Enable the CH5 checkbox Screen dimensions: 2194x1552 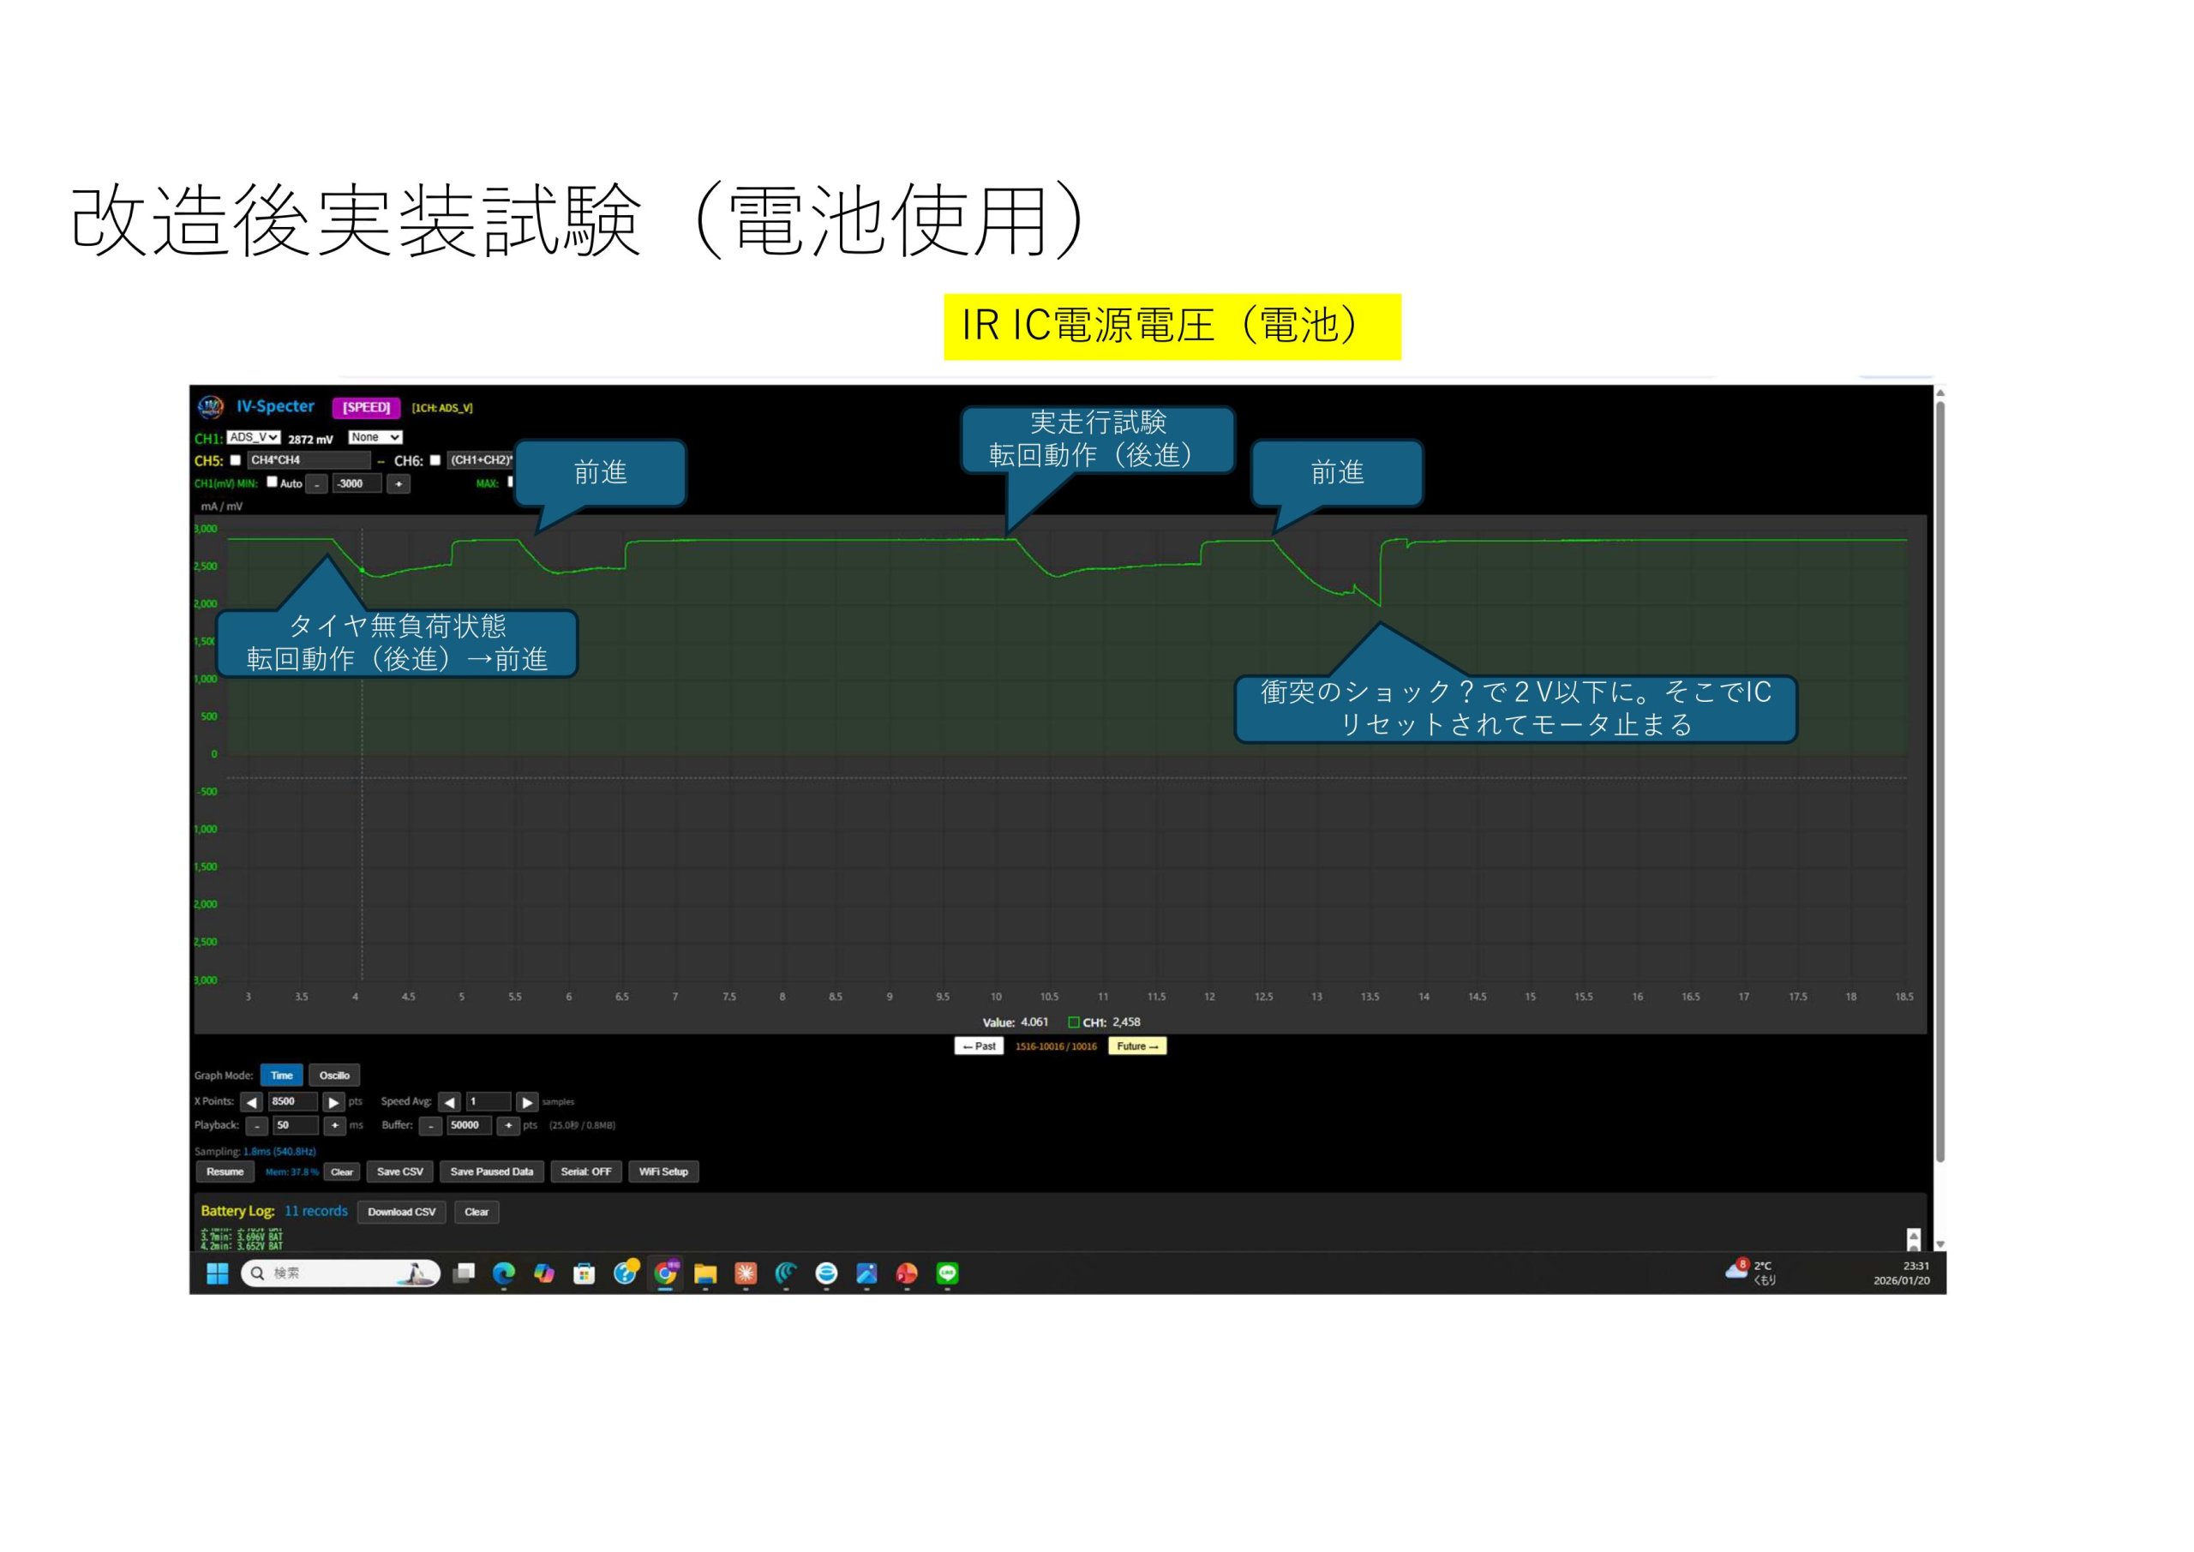(x=235, y=459)
